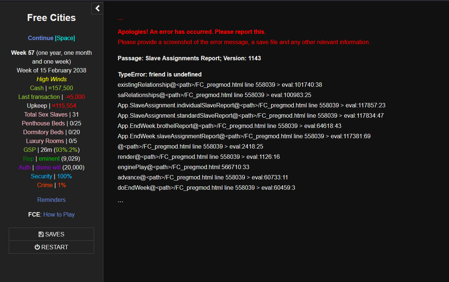
Task: Open the How to Play guide
Action: [59, 214]
